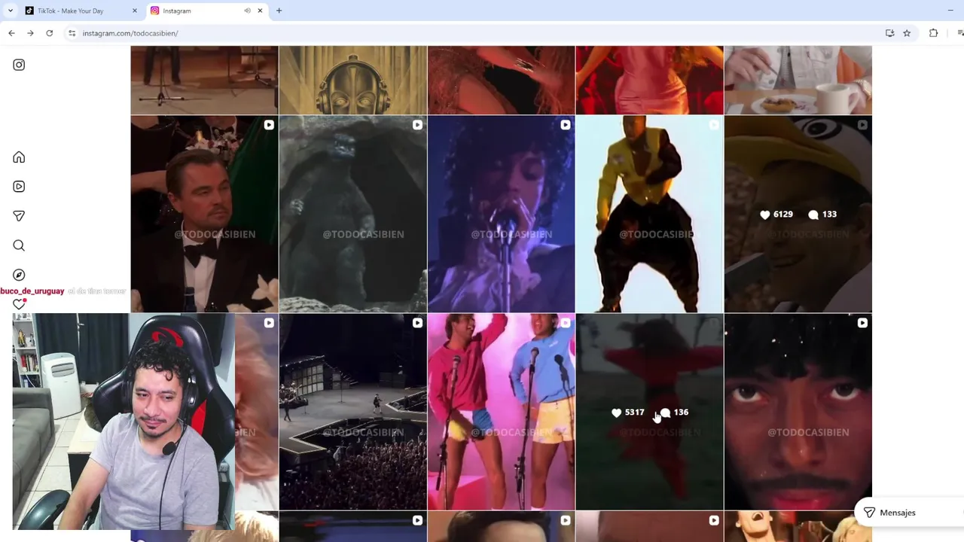The width and height of the screenshot is (964, 542).
Task: Switch to TikTok - Make Your Day tab
Action: [x=80, y=11]
